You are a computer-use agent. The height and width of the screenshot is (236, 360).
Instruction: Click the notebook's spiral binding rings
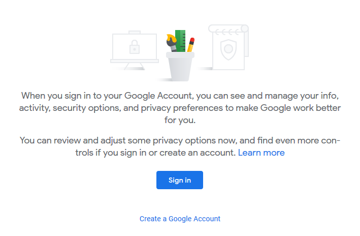(228, 32)
